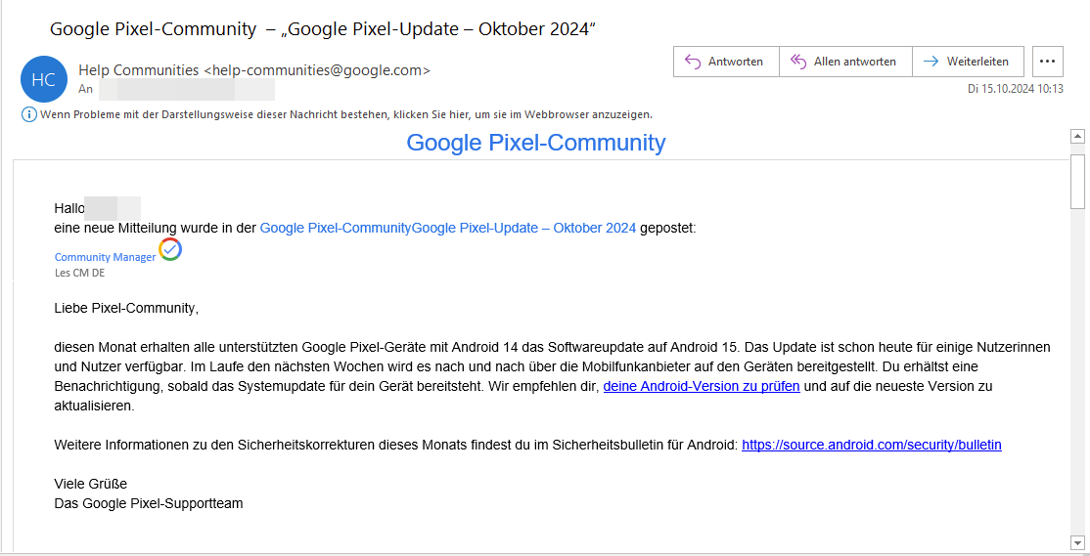
Task: Follow the deine Android-Version zu prüfen link
Action: point(702,386)
